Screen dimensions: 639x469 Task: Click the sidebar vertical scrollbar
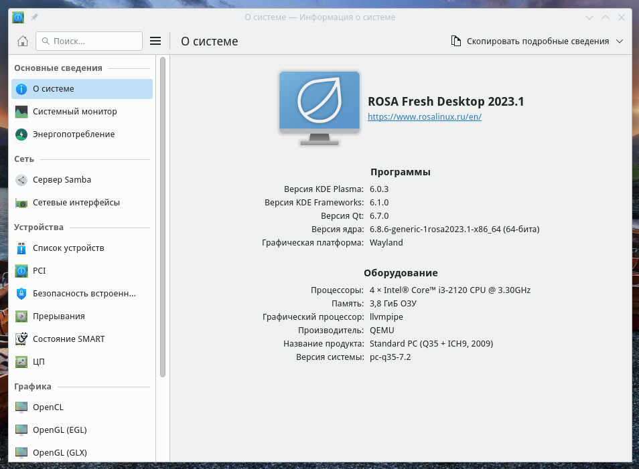click(163, 217)
